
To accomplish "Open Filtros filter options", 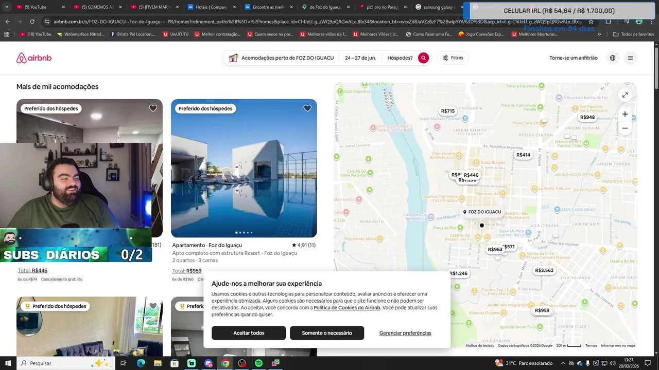I will [453, 58].
